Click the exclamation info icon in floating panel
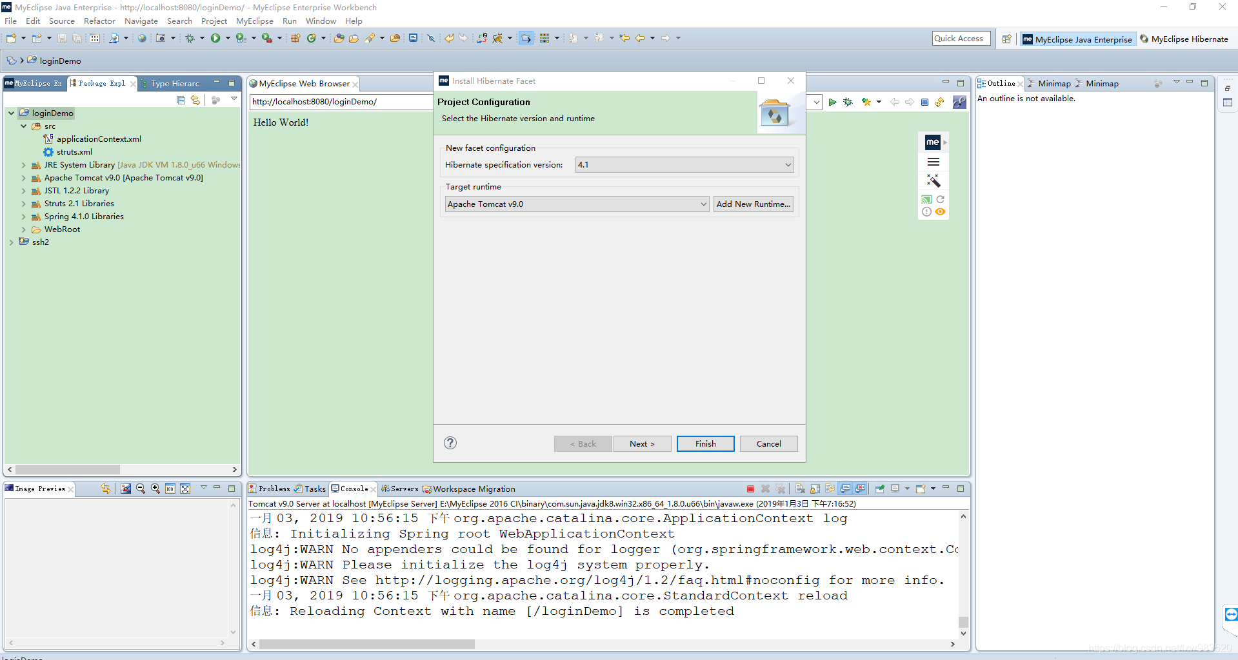The image size is (1238, 660). [x=926, y=211]
